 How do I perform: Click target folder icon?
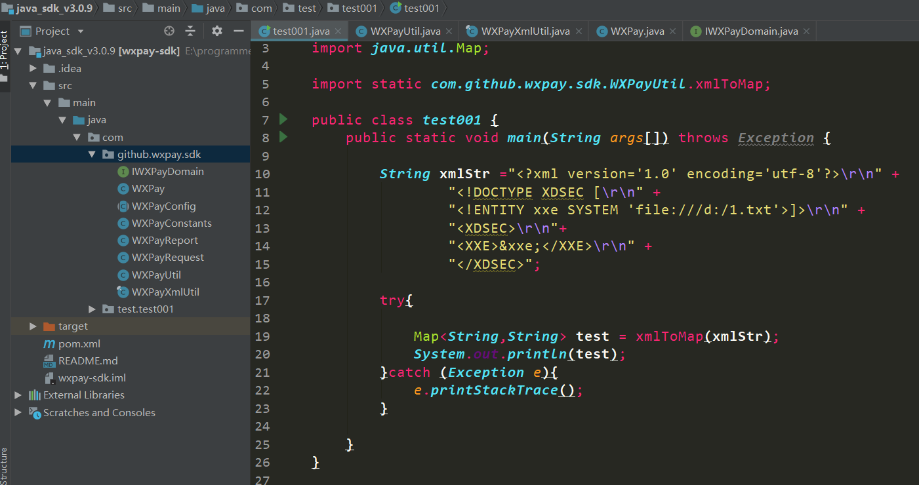click(x=49, y=326)
